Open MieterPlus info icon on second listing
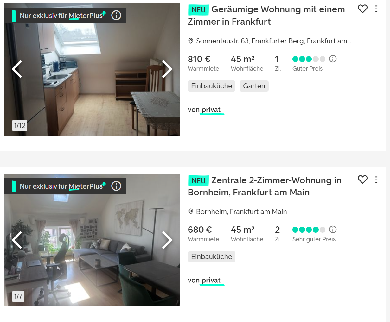 [x=116, y=186]
